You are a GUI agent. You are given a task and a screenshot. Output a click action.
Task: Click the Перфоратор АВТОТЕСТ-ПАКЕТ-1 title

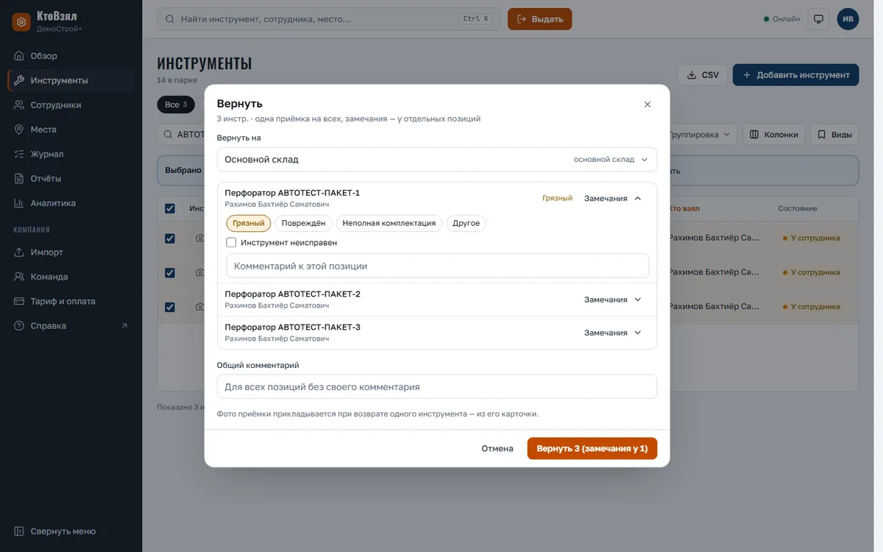click(292, 193)
